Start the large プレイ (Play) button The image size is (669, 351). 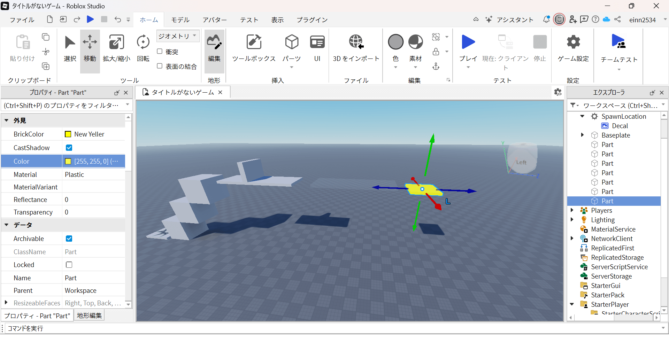click(x=468, y=42)
